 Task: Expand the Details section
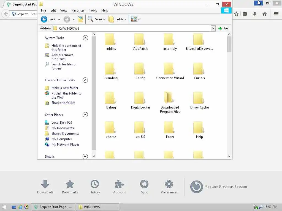pyautogui.click(x=85, y=156)
